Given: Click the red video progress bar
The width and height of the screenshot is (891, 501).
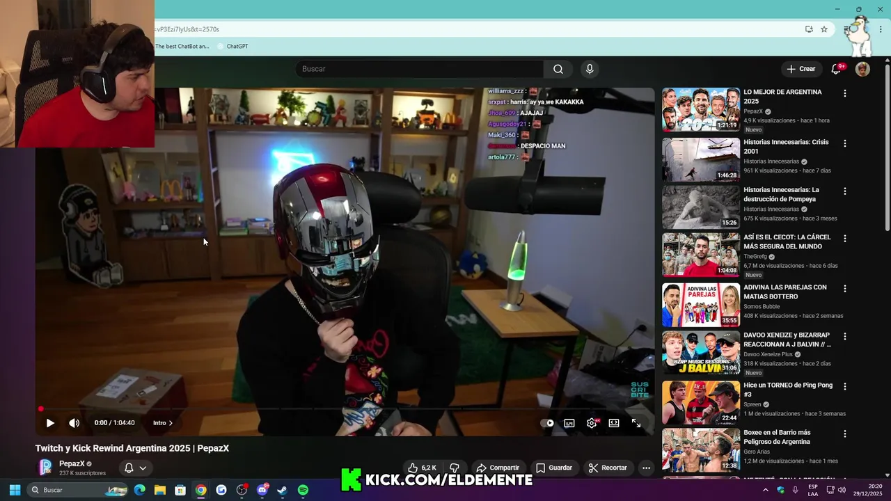Looking at the screenshot, I should [345, 409].
